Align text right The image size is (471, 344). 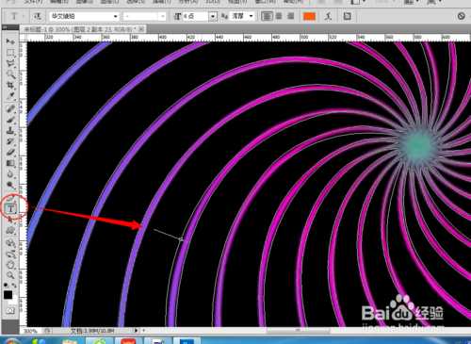coord(291,16)
